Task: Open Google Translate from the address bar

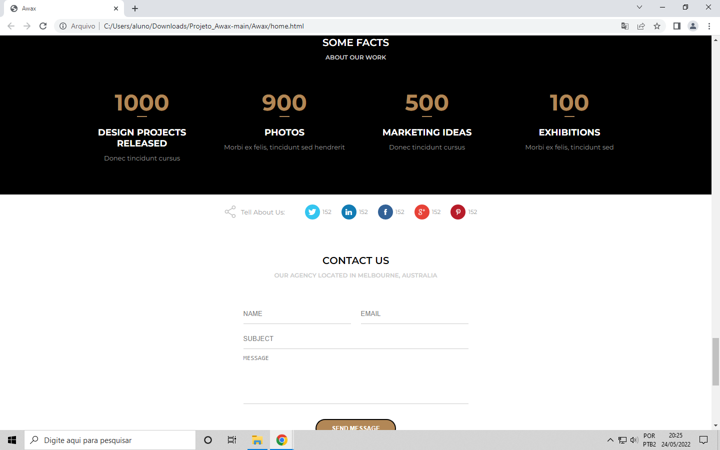Action: [624, 26]
